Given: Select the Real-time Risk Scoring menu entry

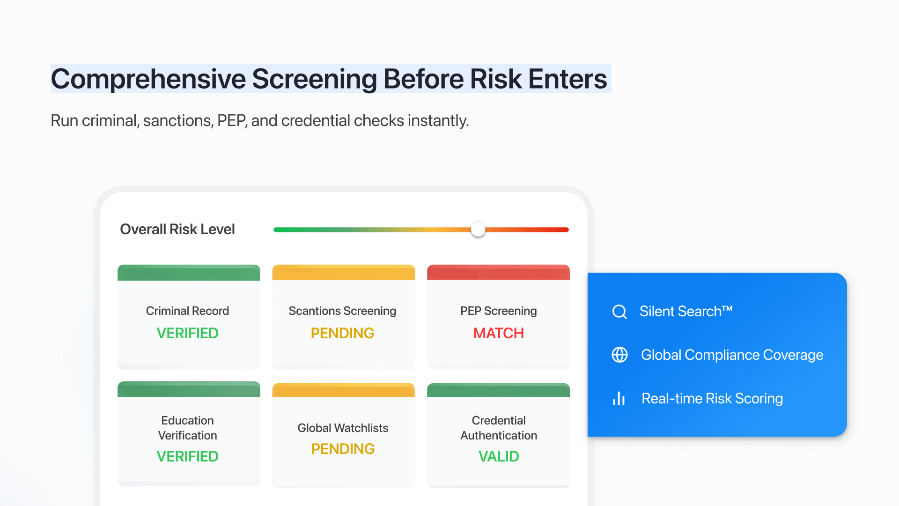Looking at the screenshot, I should [x=712, y=398].
